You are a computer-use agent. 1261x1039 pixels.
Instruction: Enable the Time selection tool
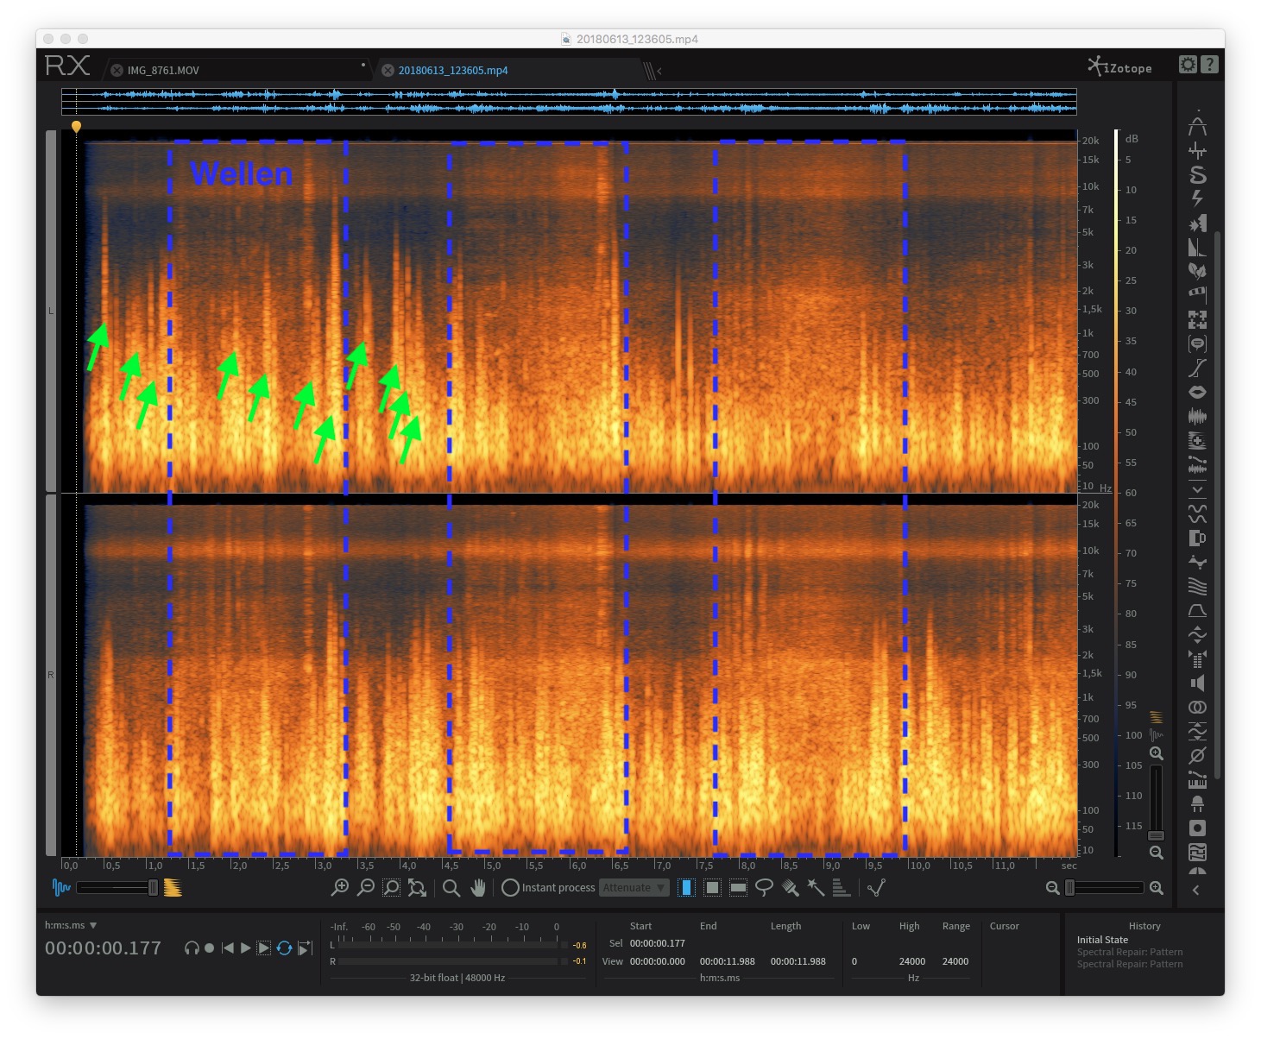686,887
